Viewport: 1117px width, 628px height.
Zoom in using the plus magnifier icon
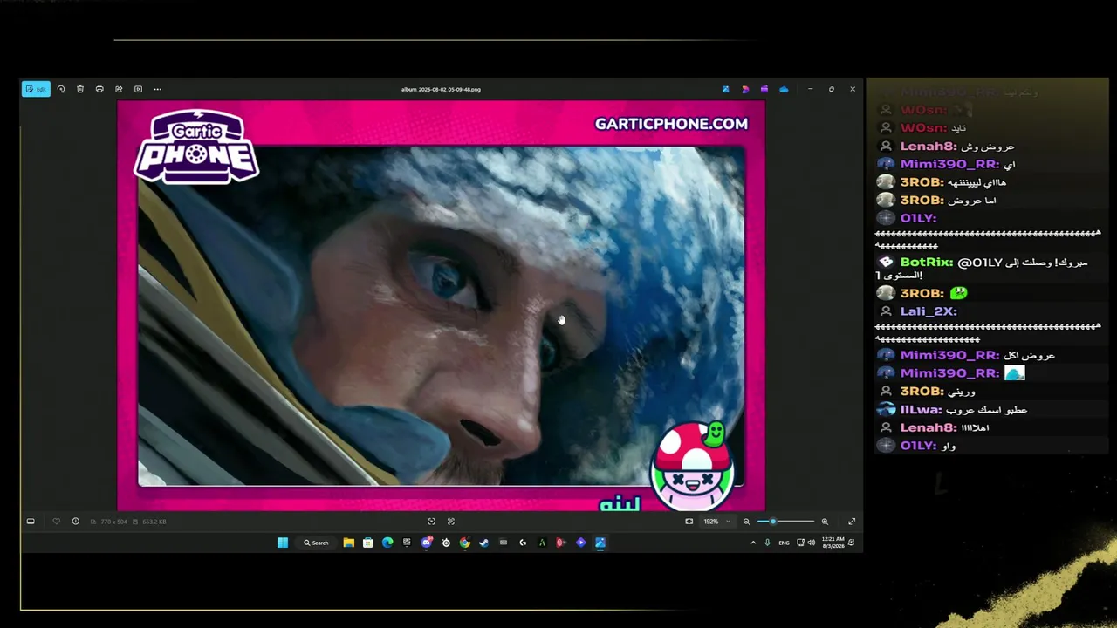825,522
